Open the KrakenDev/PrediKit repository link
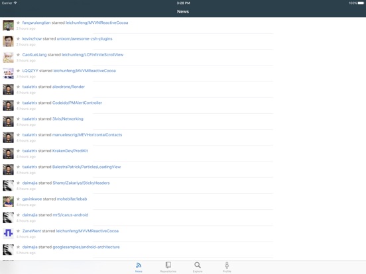 coord(70,151)
